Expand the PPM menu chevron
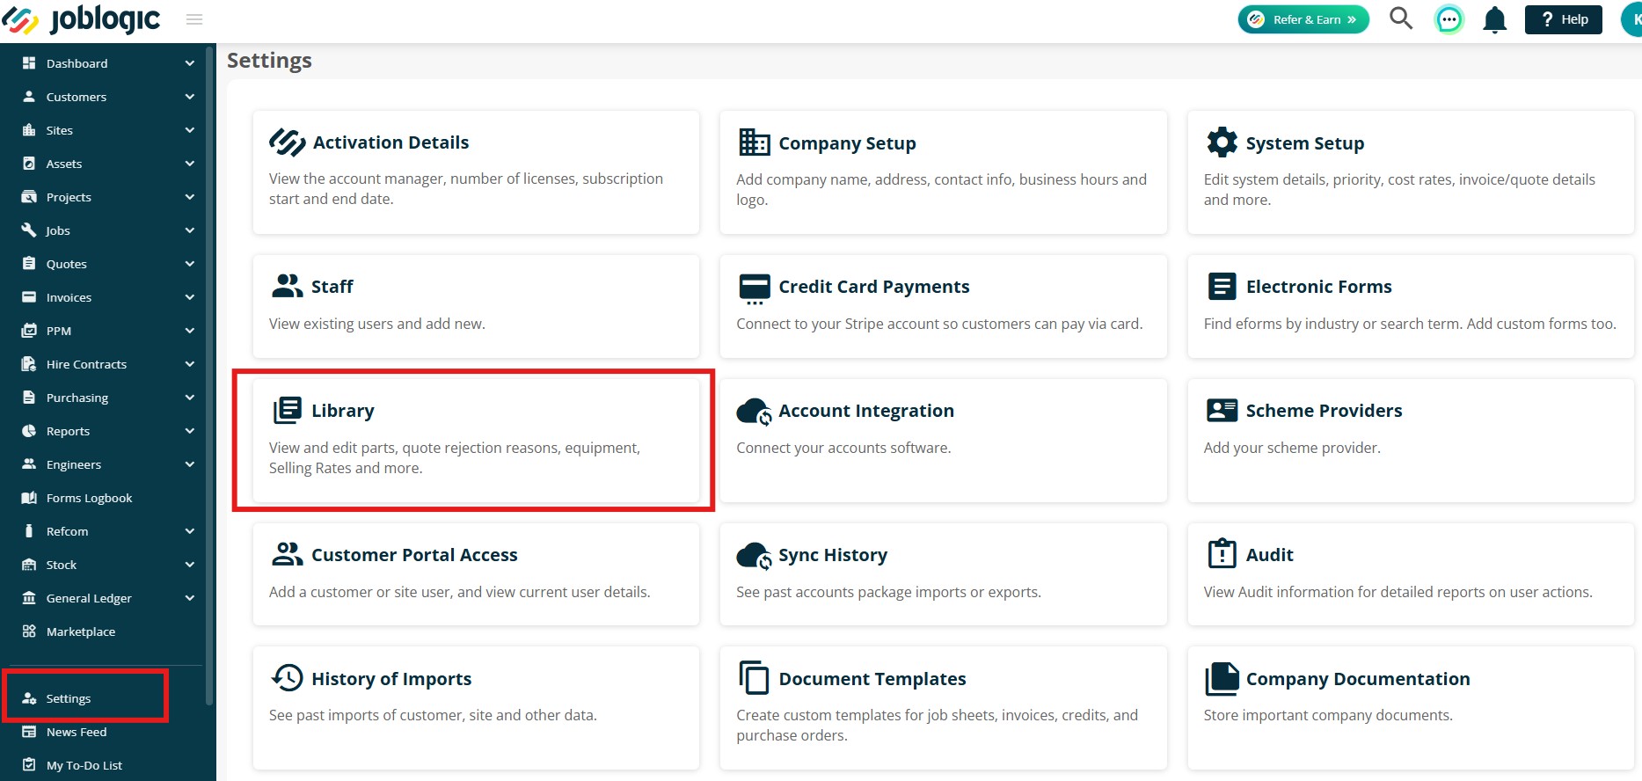 tap(190, 331)
